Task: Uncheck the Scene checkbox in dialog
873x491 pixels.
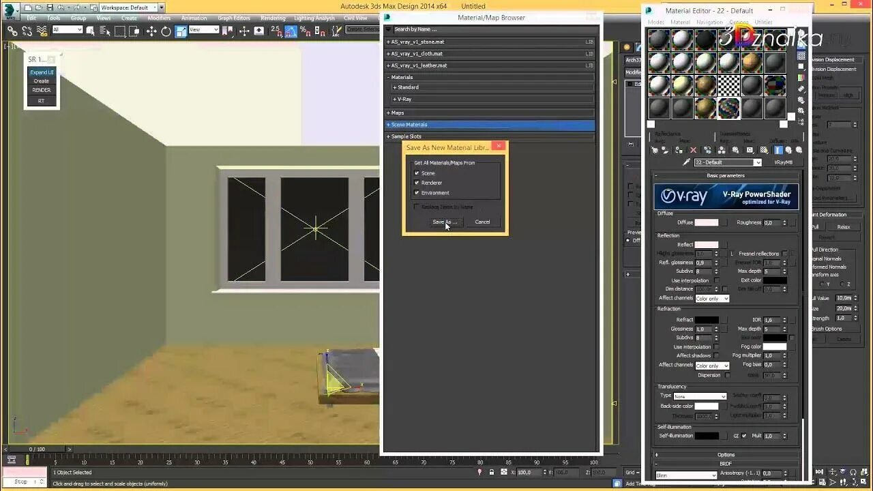Action: click(x=417, y=173)
